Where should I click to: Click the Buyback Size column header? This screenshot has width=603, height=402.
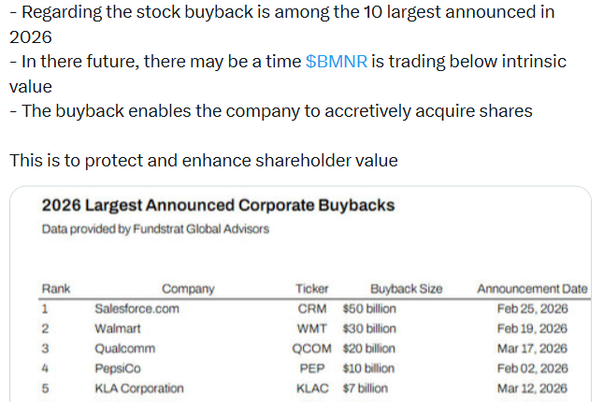coord(406,289)
